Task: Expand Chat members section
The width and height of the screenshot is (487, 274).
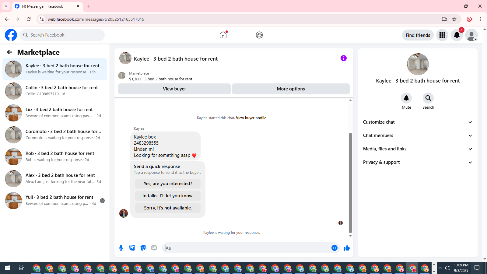Action: pos(418,135)
